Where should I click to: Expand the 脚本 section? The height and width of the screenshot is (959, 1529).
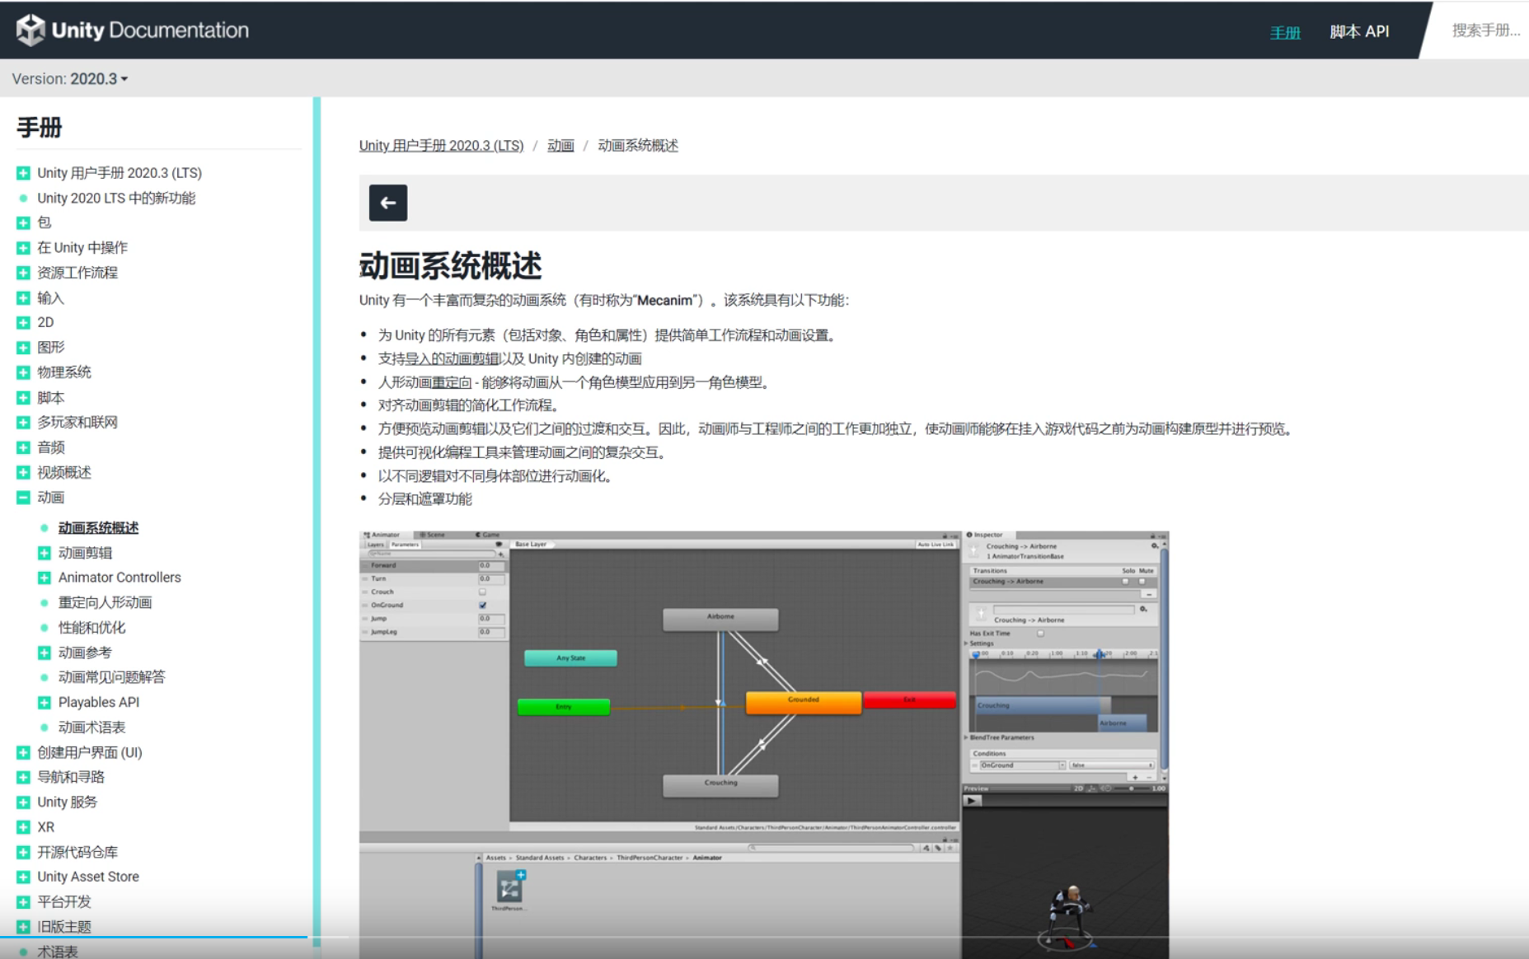coord(23,398)
